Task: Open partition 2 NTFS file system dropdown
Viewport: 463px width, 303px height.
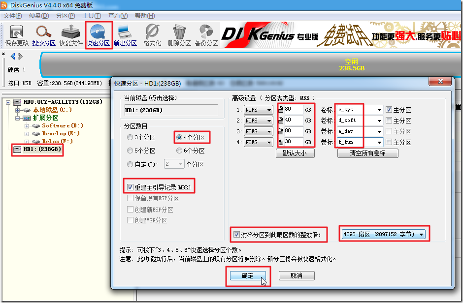Action: [259, 120]
